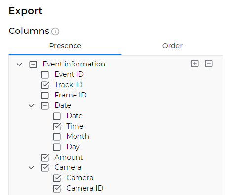This screenshot has width=227, height=195.
Task: Click the expand all plus icon
Action: (x=195, y=64)
